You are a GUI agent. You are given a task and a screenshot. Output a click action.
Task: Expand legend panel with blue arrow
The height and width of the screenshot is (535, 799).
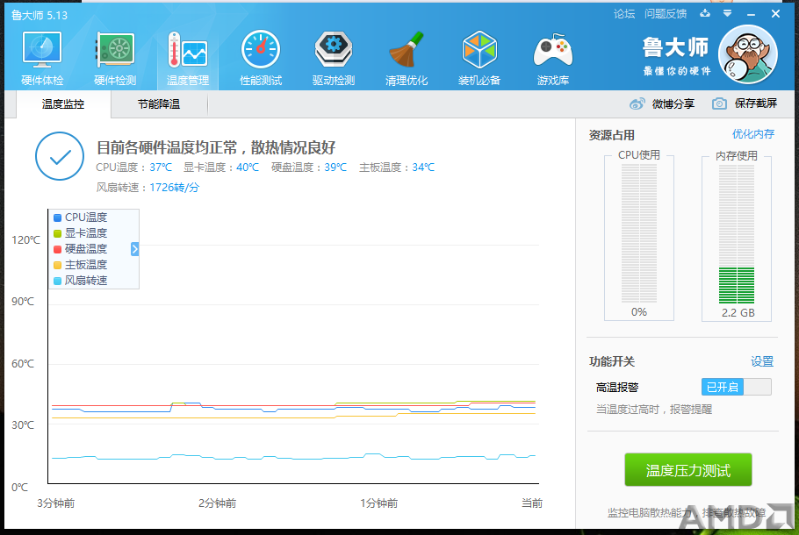pyautogui.click(x=134, y=249)
